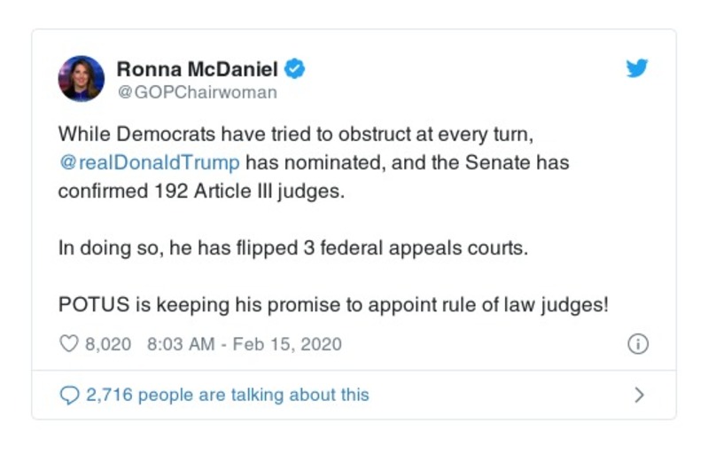Click the 8,020 likes count
The width and height of the screenshot is (708, 455).
tap(108, 344)
